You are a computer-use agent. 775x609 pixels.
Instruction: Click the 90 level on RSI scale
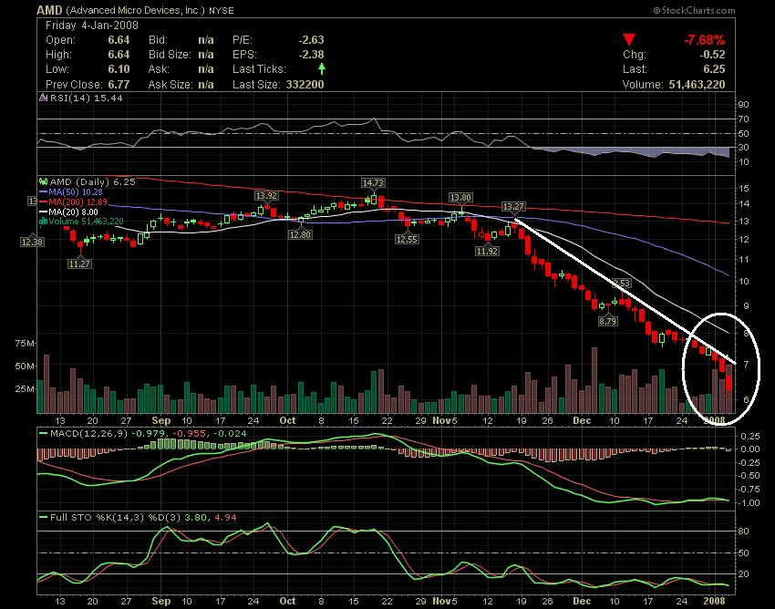(x=744, y=104)
